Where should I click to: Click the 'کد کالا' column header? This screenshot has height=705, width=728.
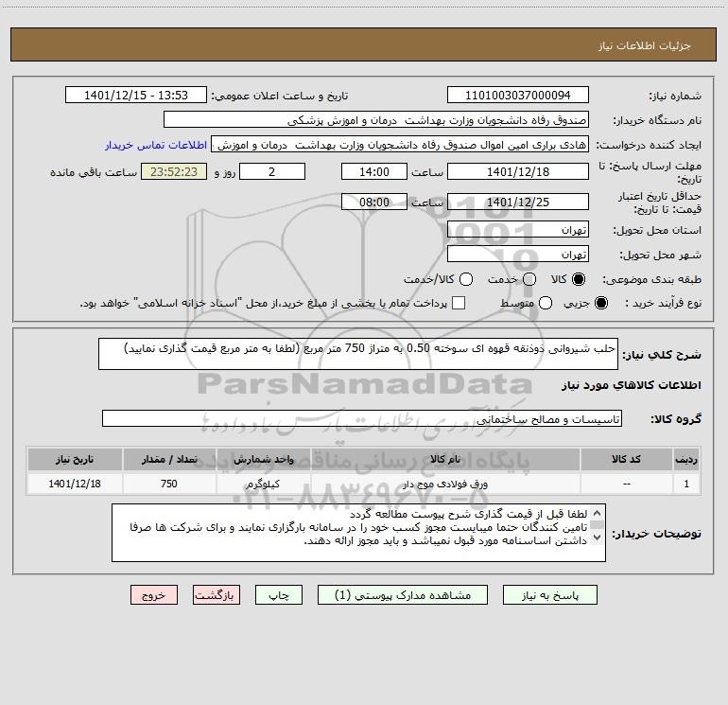click(x=626, y=459)
